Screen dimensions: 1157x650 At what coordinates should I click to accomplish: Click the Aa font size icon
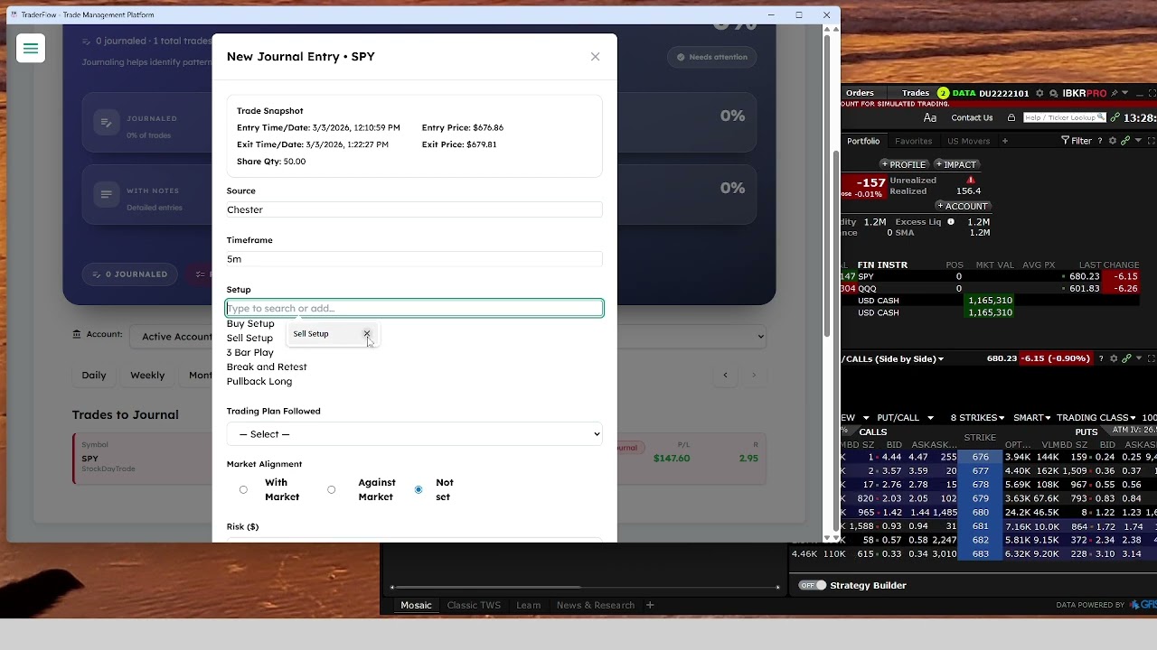pos(930,117)
